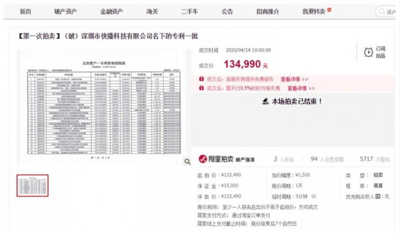Click the 5717 次围观 count
Image resolution: width=400 pixels, height=235 pixels.
click(x=374, y=159)
